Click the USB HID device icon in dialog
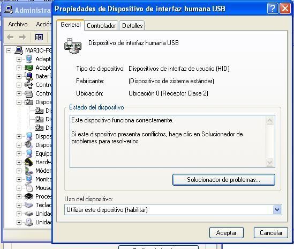 [x=73, y=46]
